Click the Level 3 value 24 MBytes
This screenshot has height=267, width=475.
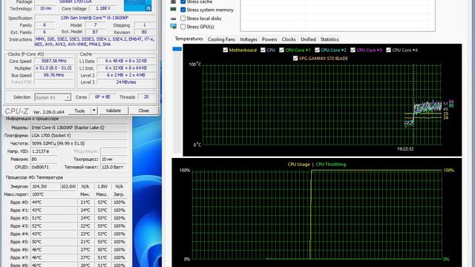click(x=126, y=82)
